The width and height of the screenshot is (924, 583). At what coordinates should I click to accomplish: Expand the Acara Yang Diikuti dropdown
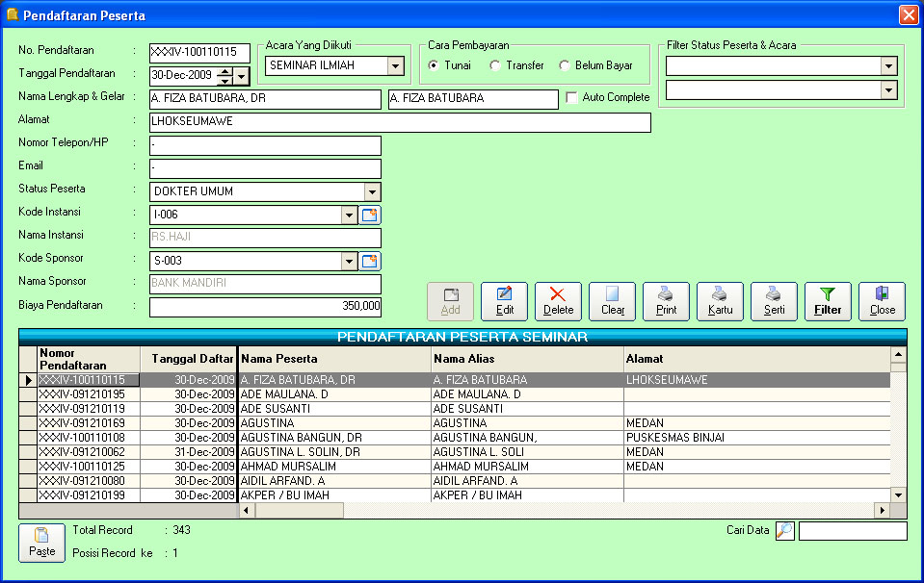pyautogui.click(x=395, y=65)
